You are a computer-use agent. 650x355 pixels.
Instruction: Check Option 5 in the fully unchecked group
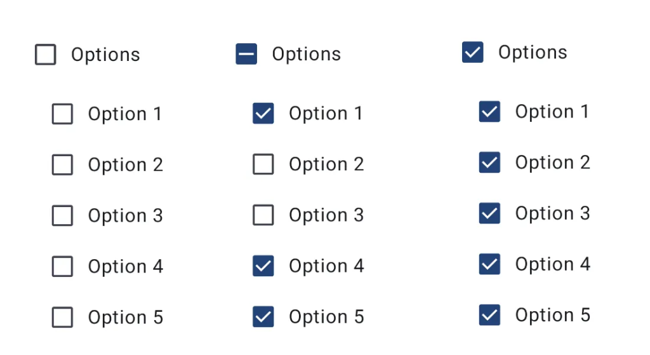pyautogui.click(x=62, y=317)
